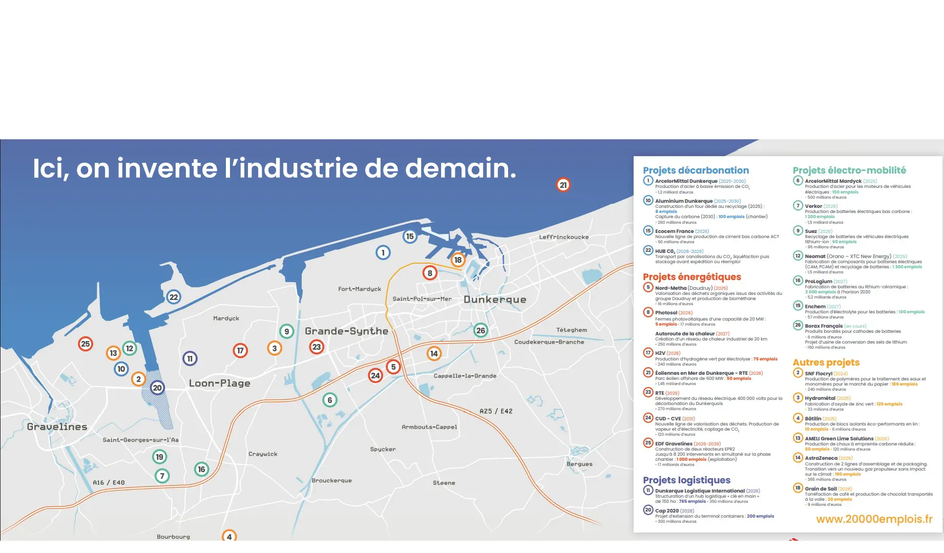The height and width of the screenshot is (553, 944).
Task: Select the 'Autres projets' legend heading
Action: [826, 363]
